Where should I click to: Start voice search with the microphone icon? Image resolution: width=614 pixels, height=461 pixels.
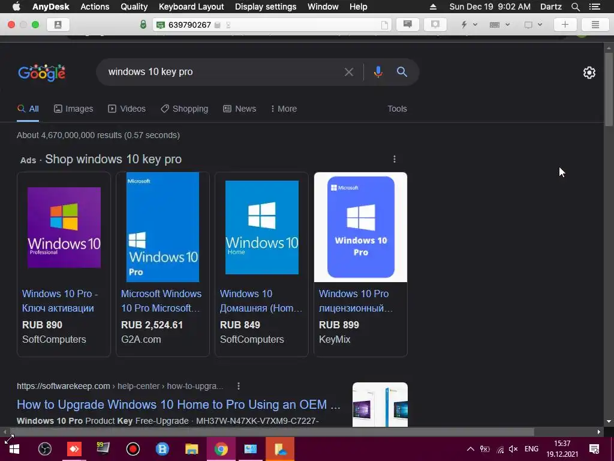[x=378, y=72]
